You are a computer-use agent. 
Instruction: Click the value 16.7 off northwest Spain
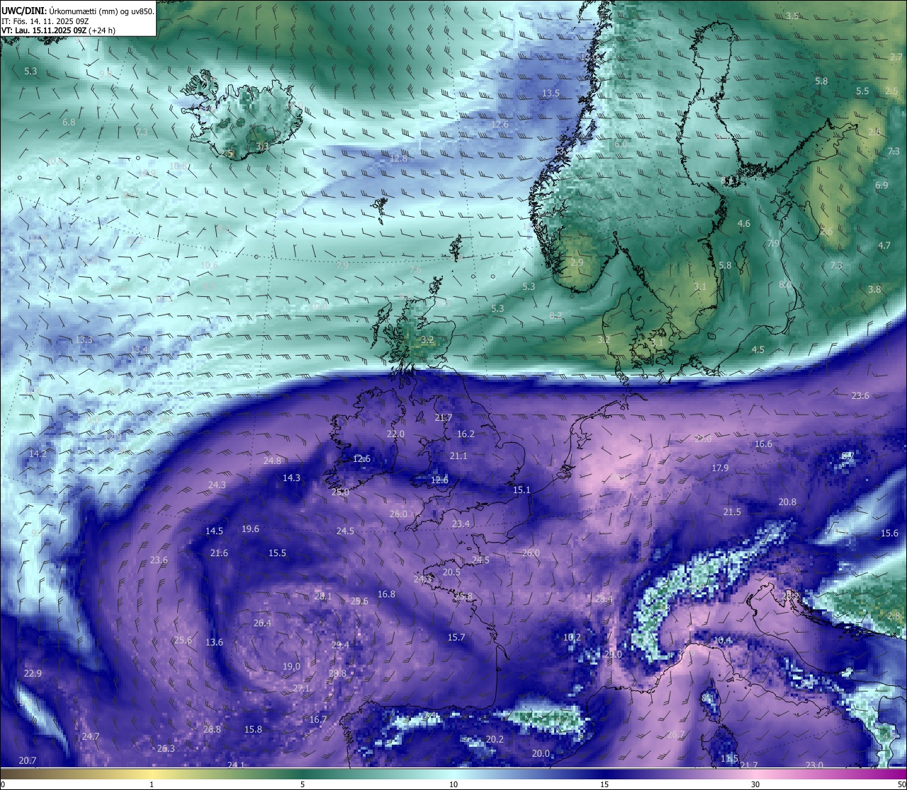tap(318, 719)
